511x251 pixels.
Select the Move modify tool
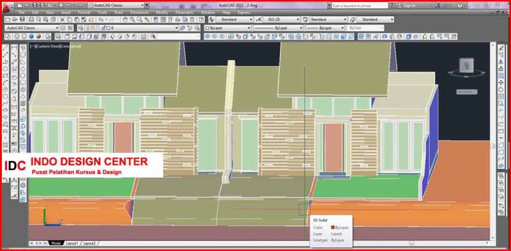pos(501,82)
